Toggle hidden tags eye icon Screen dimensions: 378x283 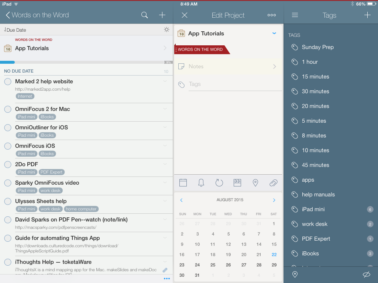[366, 275]
